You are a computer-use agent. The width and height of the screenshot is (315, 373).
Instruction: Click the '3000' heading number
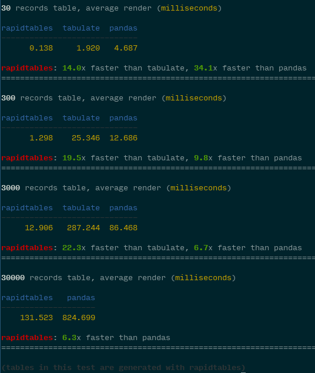(x=11, y=188)
